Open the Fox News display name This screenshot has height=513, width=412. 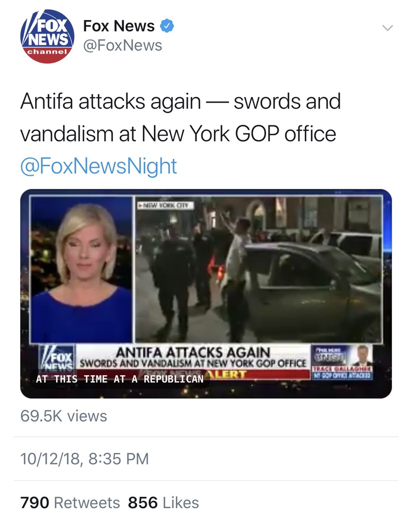point(119,26)
